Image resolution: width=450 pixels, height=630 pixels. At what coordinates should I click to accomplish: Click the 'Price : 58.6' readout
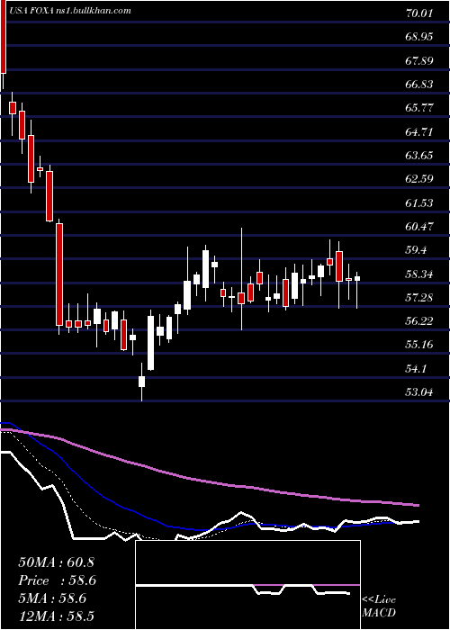57,580
